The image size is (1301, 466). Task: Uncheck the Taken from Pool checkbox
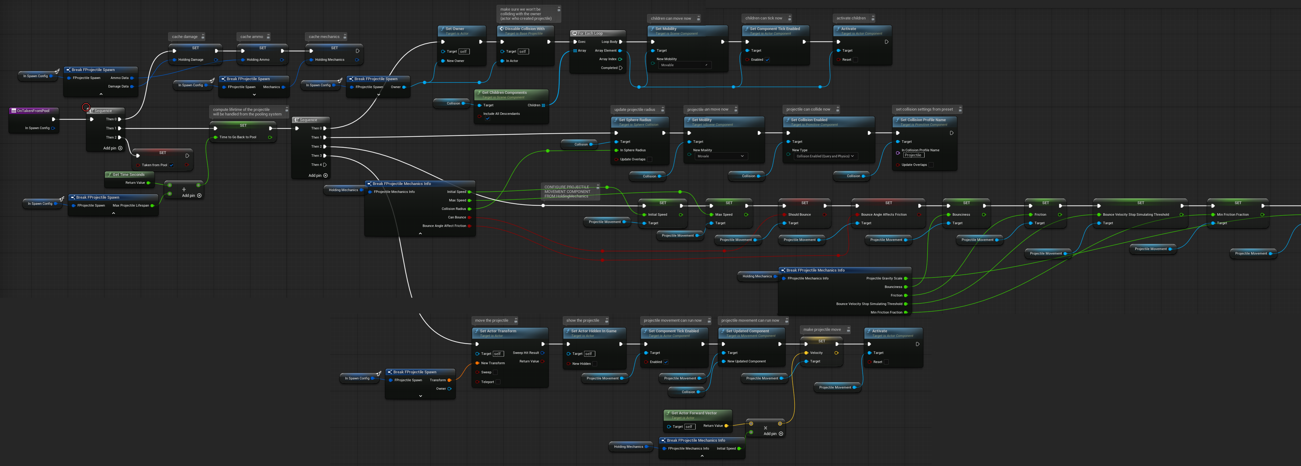172,165
